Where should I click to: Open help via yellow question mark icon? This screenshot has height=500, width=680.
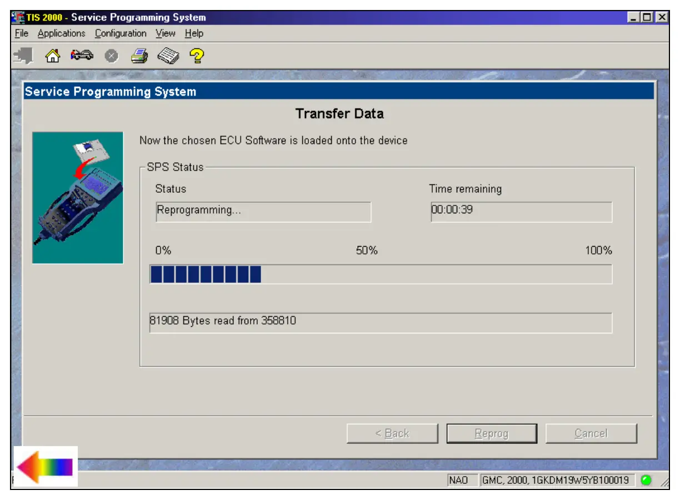pos(197,56)
